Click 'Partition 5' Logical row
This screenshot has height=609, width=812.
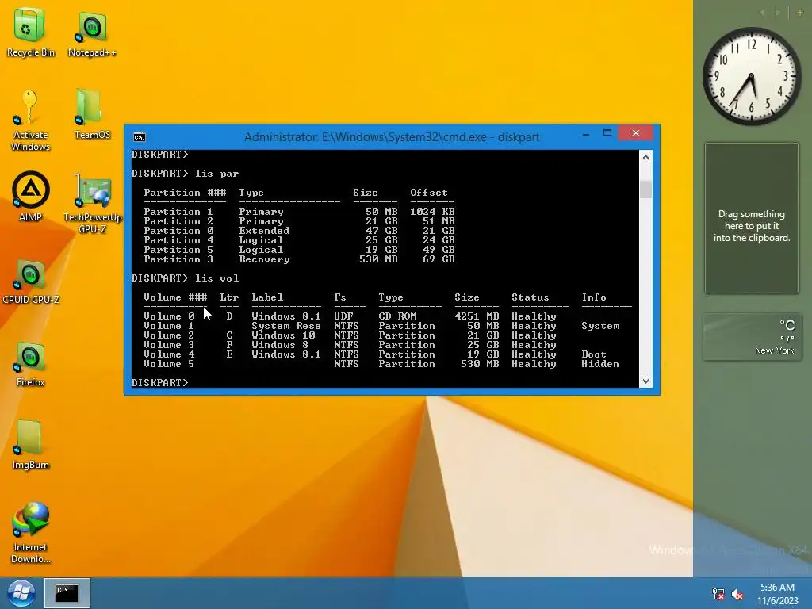pyautogui.click(x=299, y=250)
